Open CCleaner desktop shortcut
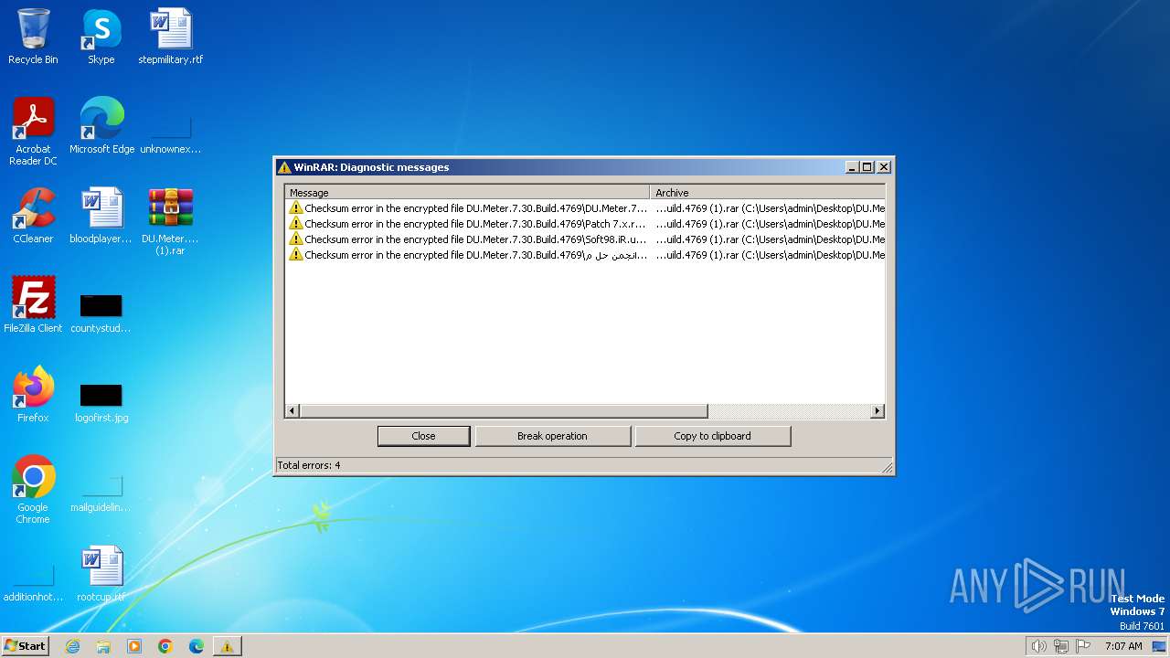This screenshot has height=658, width=1170. 33,215
